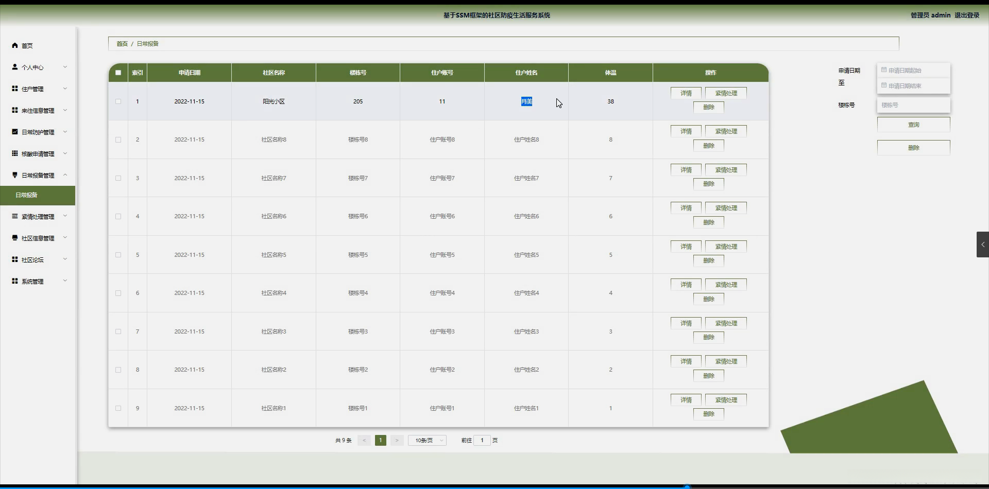
Task: Click the 楼栋号 search input field
Action: coord(914,105)
